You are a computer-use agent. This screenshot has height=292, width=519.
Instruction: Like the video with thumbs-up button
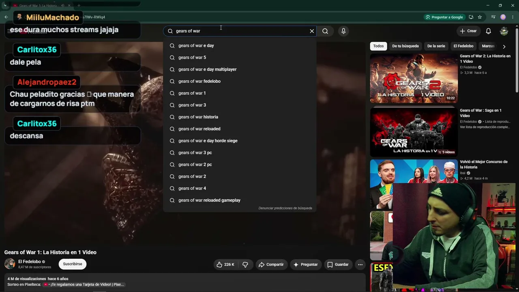tap(225, 264)
